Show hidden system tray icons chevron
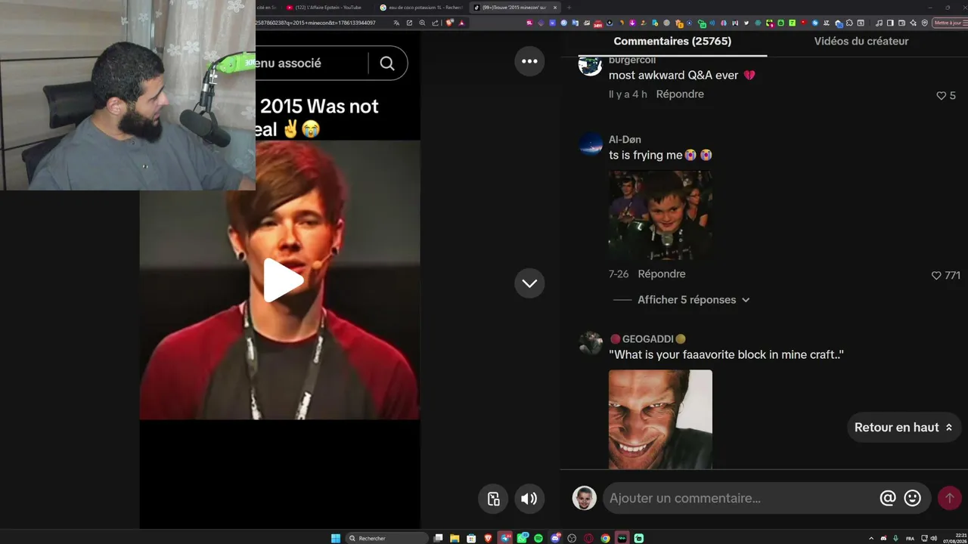The width and height of the screenshot is (968, 544). (871, 538)
